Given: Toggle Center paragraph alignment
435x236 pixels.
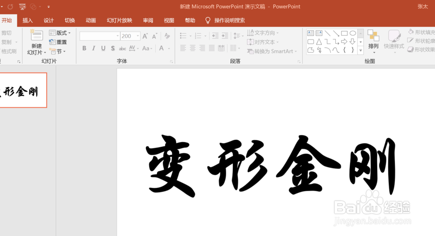Looking at the screenshot, I should tap(193, 48).
